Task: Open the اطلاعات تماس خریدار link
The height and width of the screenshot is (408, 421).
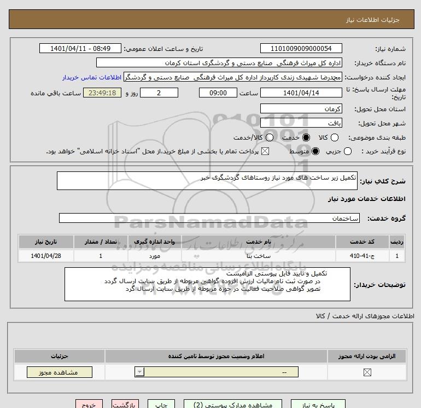Action: click(x=92, y=77)
